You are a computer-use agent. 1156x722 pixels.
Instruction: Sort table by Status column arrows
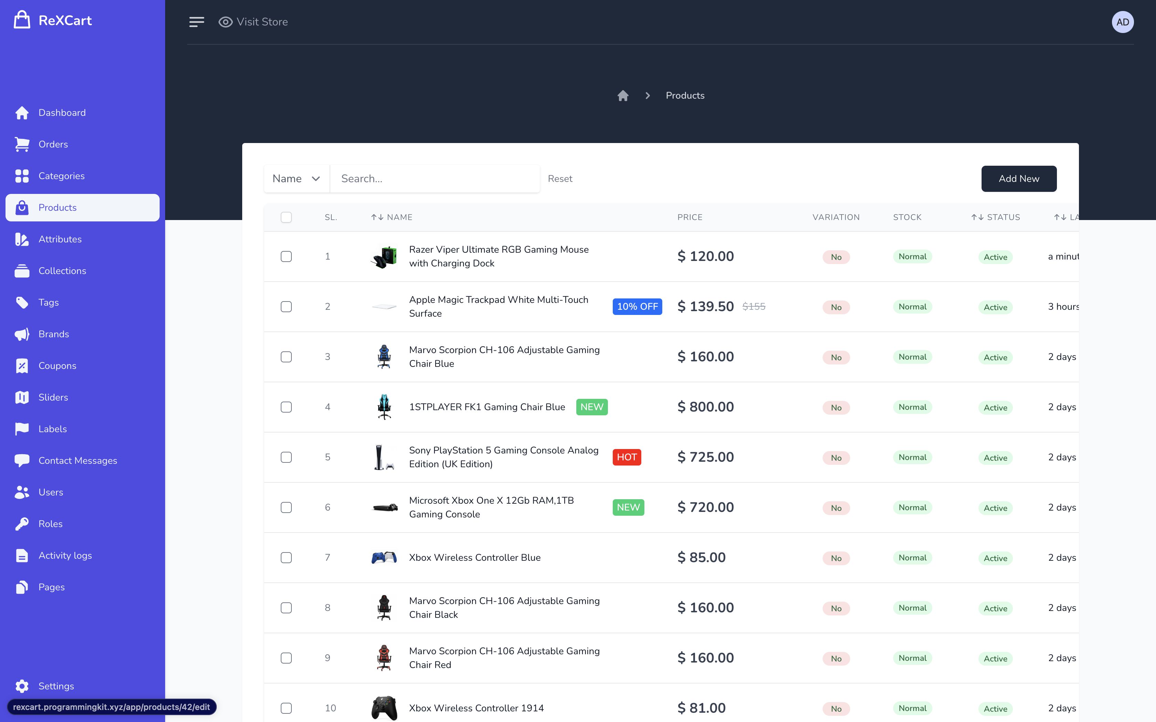click(x=977, y=217)
